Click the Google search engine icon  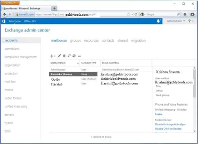tap(142, 14)
